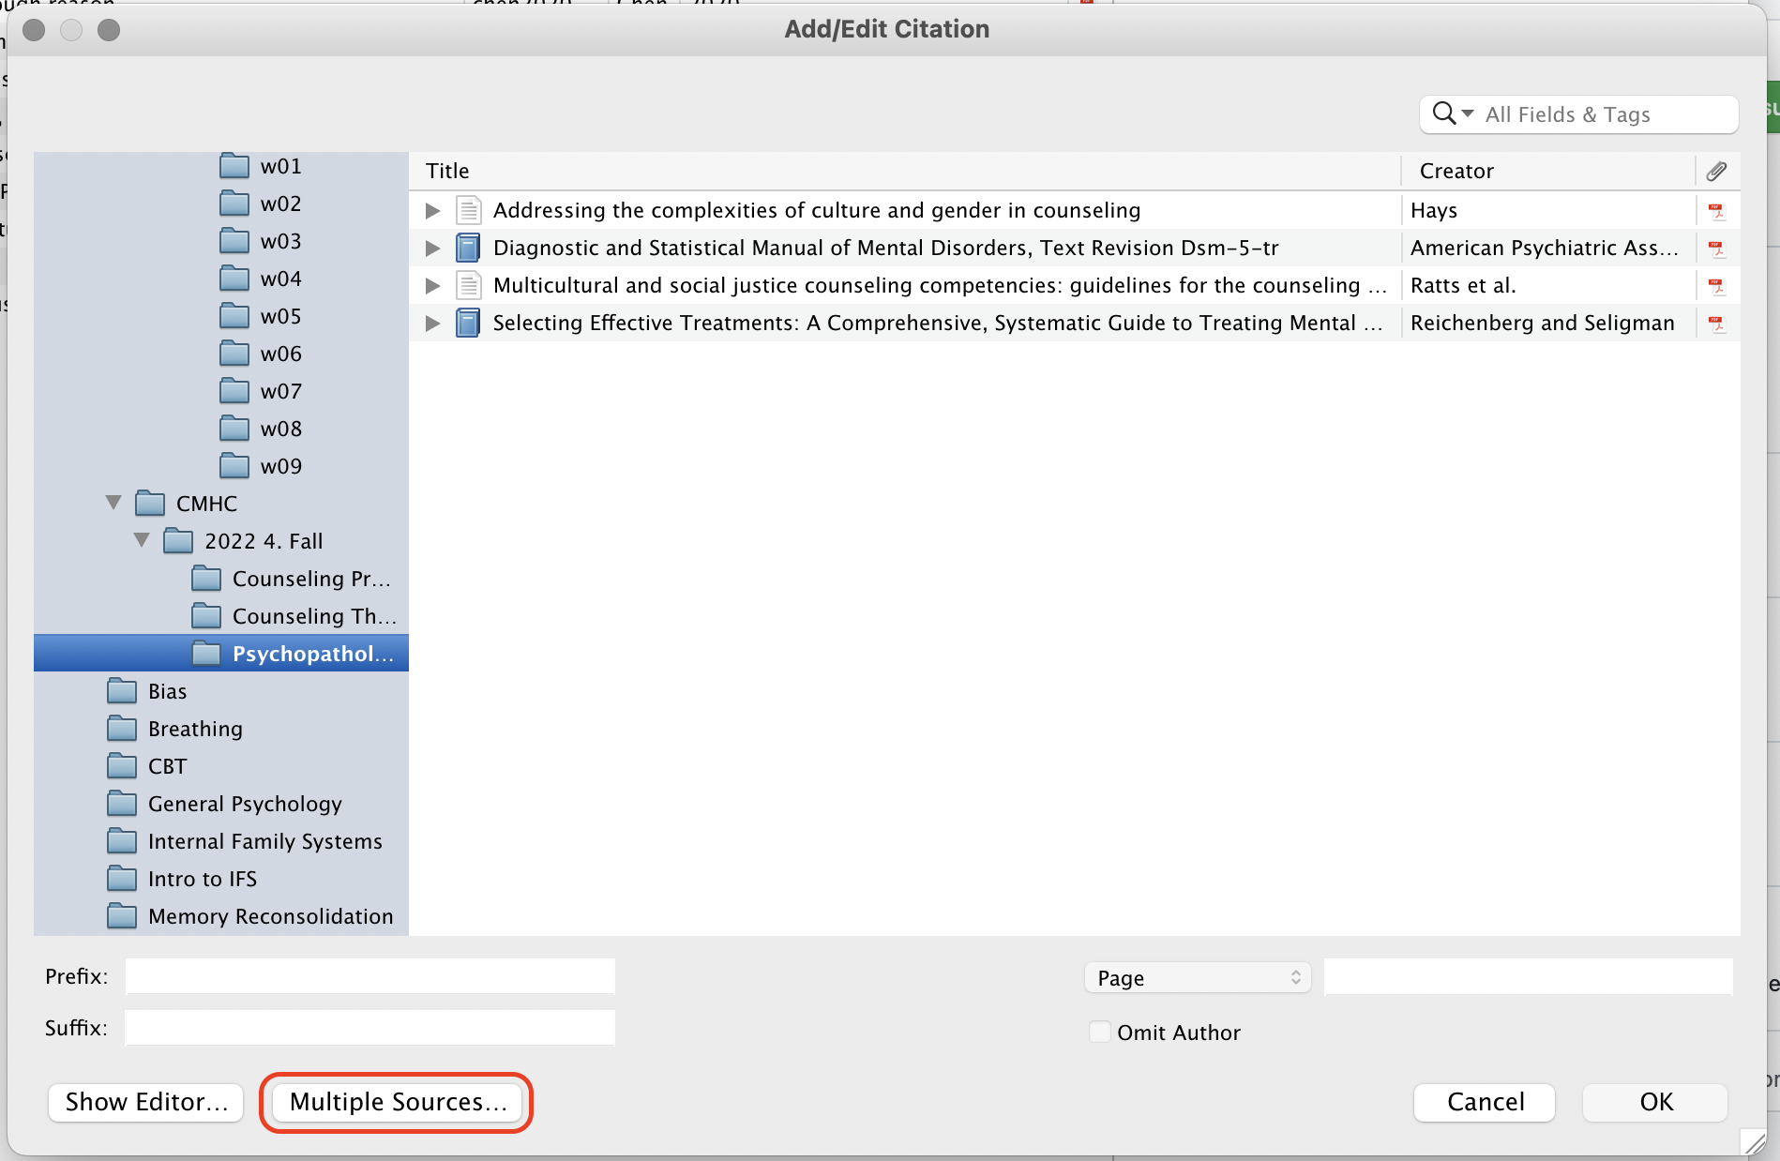Expand the Hays citation disclosure triangle
The image size is (1780, 1161).
432,210
